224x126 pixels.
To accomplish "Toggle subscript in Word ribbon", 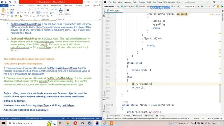I will pyautogui.click(x=26, y=13).
